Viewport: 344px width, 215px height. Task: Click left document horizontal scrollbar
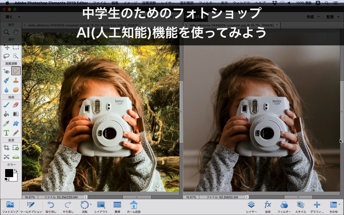coord(137,197)
